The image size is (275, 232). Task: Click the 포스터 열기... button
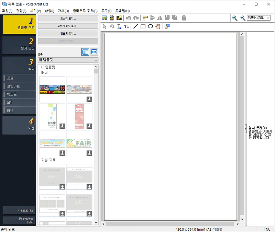click(68, 19)
